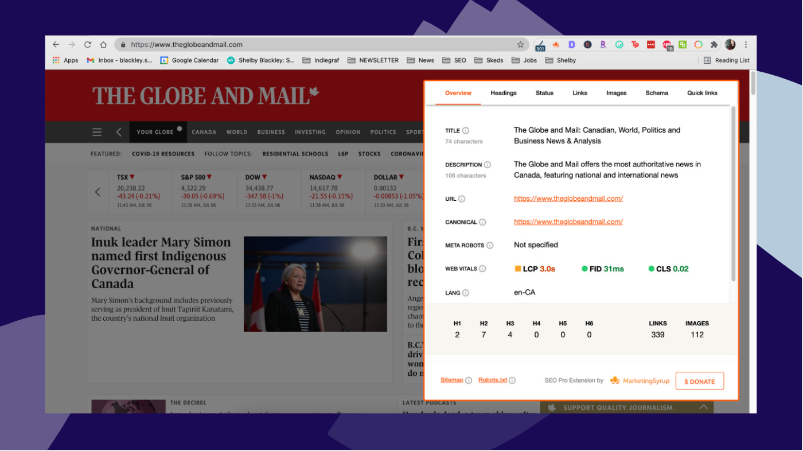Image resolution: width=803 pixels, height=451 pixels.
Task: Switch to the Schema tab
Action: [657, 93]
